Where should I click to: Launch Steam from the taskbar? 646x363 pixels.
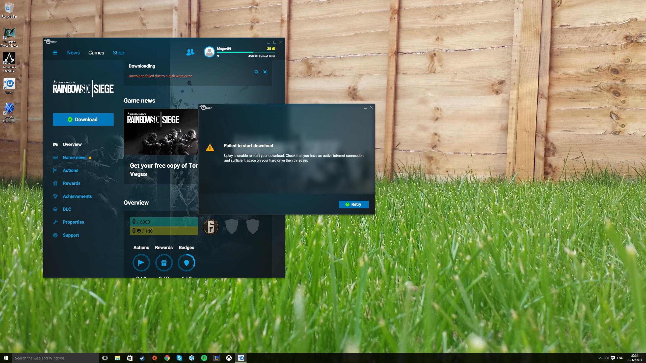(142, 358)
